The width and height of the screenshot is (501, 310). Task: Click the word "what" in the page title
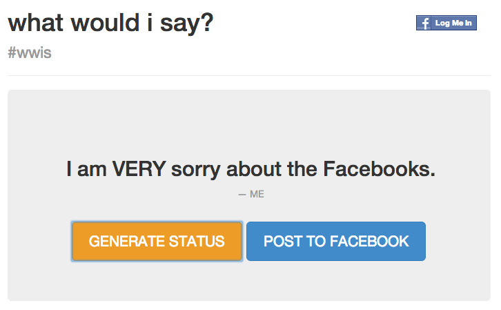tap(35, 23)
